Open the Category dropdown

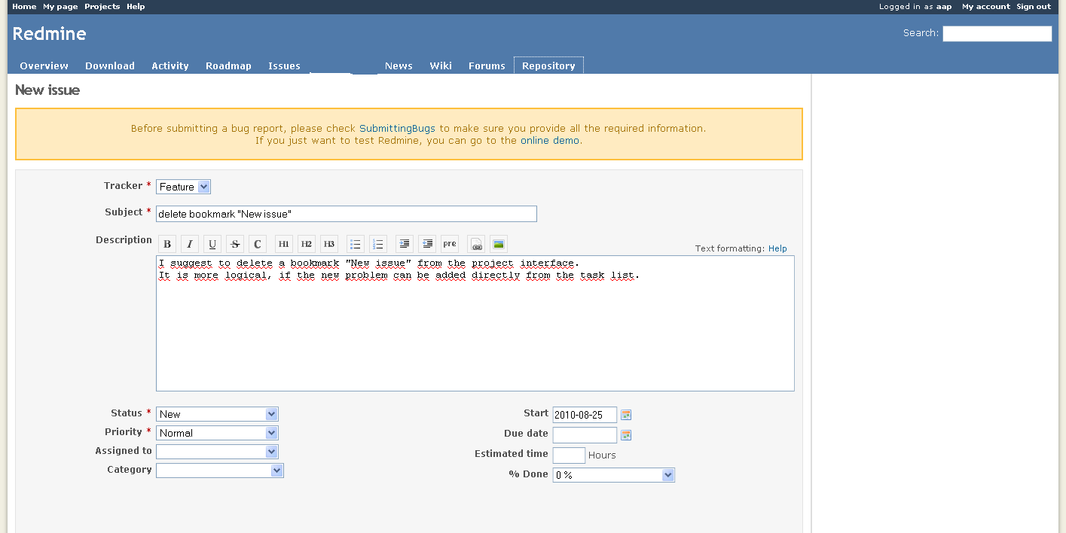click(x=220, y=471)
